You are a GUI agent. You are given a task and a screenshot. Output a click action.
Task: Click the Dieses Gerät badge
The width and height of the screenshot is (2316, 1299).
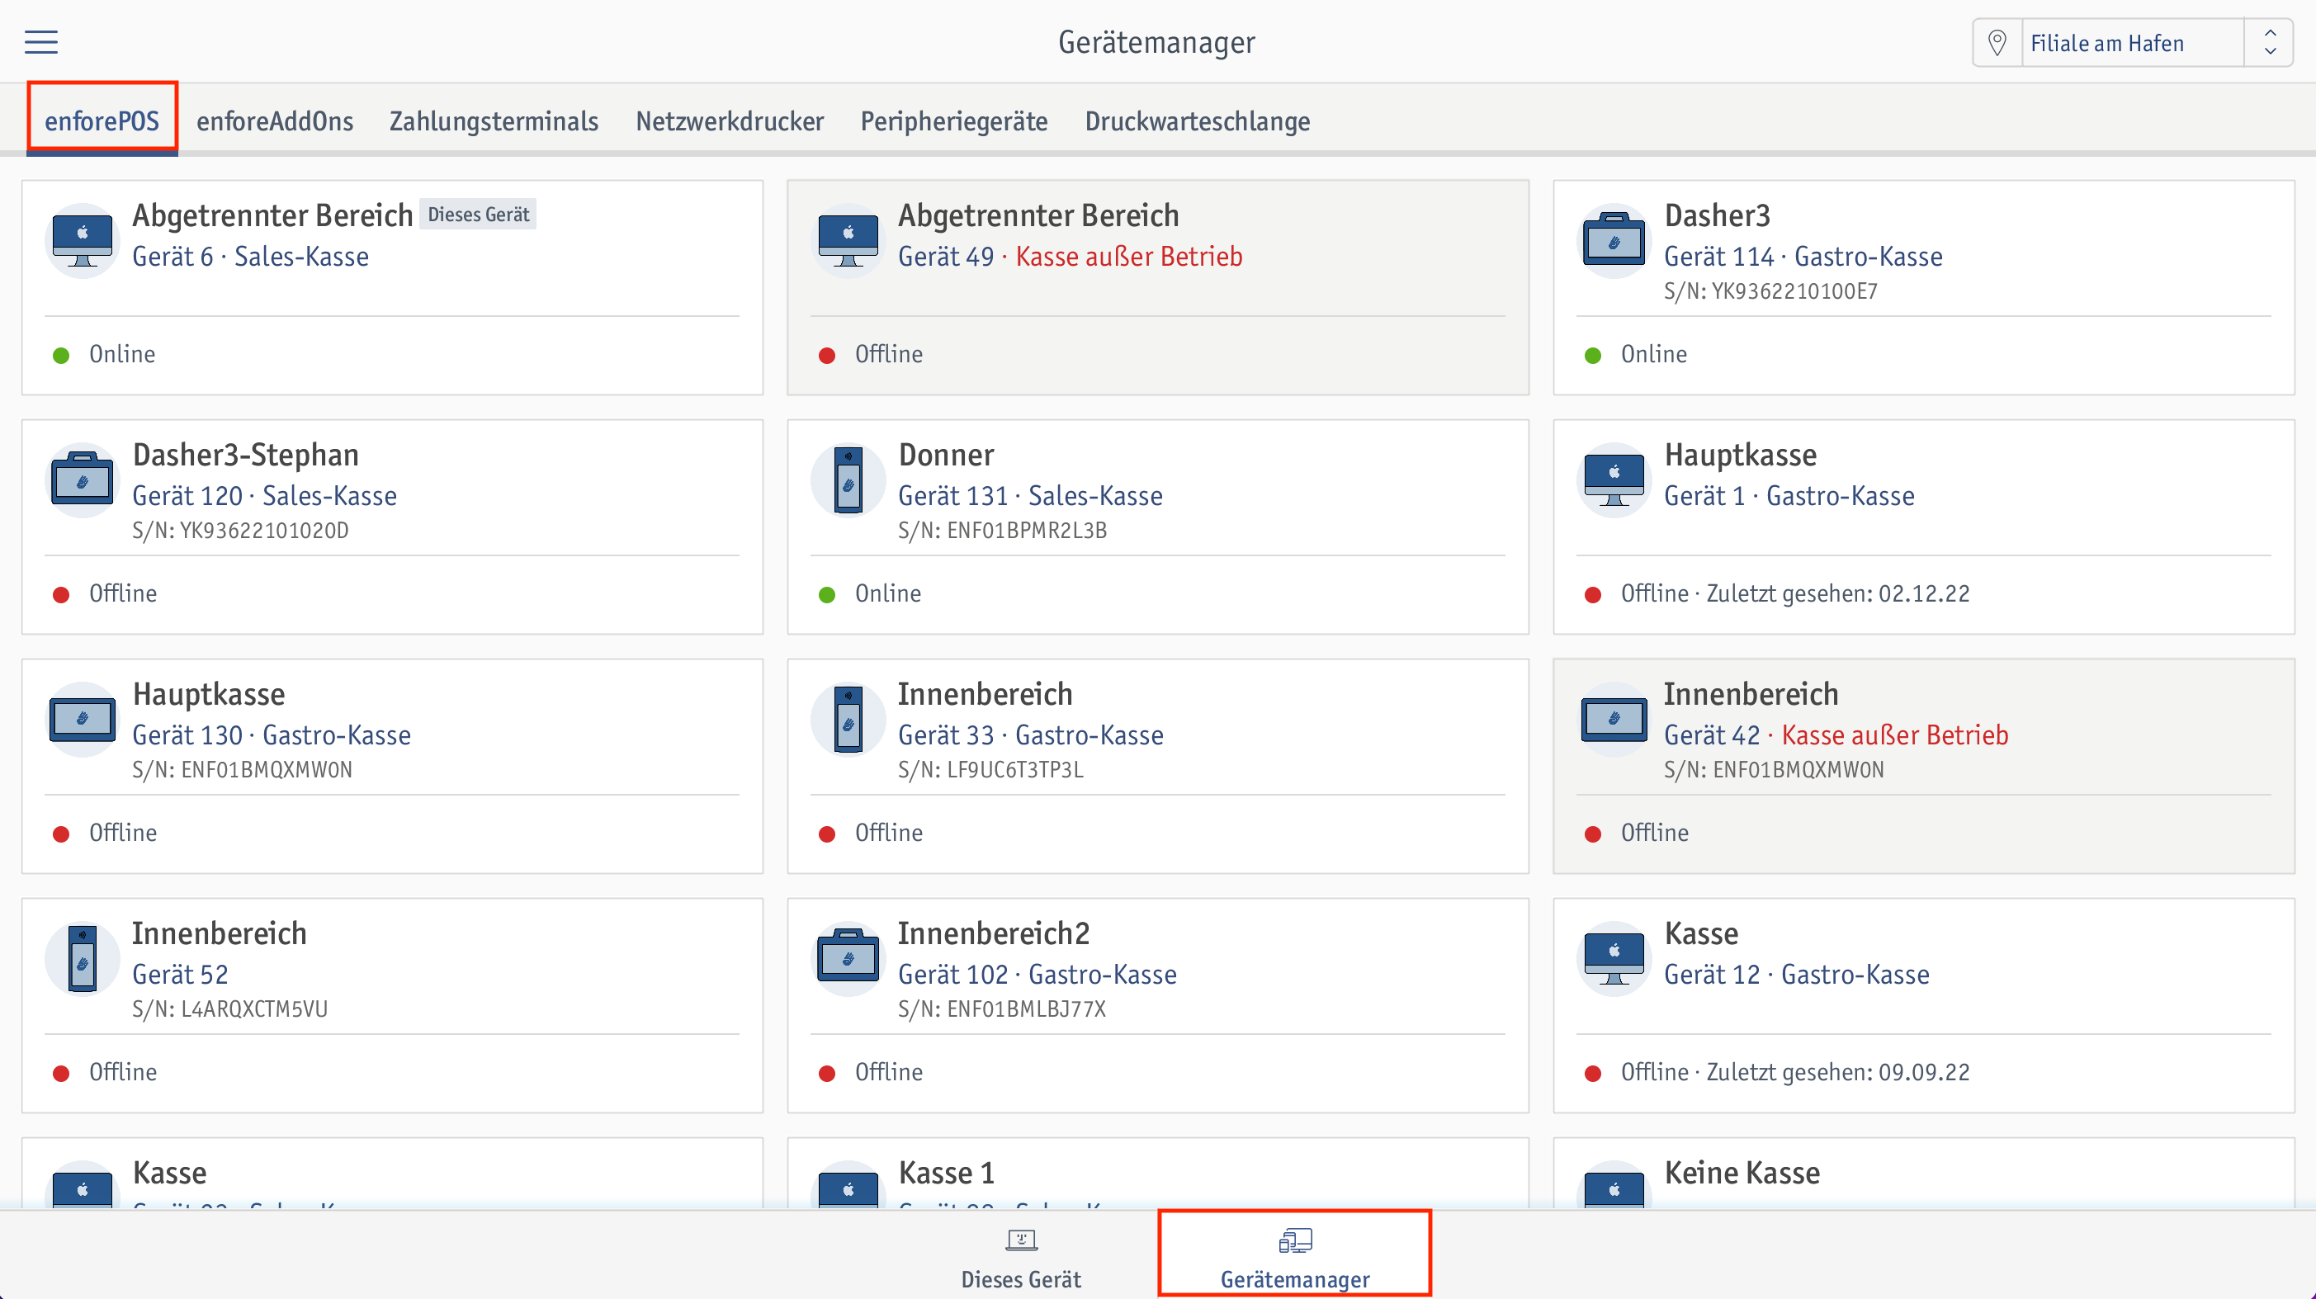tap(479, 214)
